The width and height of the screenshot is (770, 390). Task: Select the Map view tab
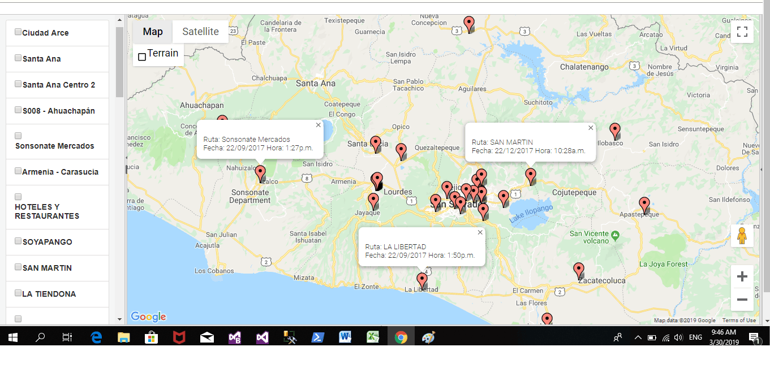click(x=153, y=32)
